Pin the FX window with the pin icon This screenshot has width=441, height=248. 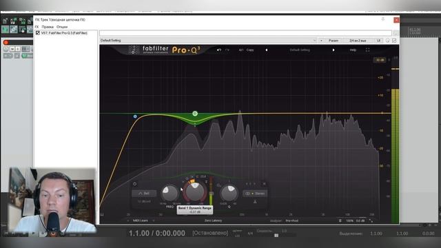click(x=383, y=19)
